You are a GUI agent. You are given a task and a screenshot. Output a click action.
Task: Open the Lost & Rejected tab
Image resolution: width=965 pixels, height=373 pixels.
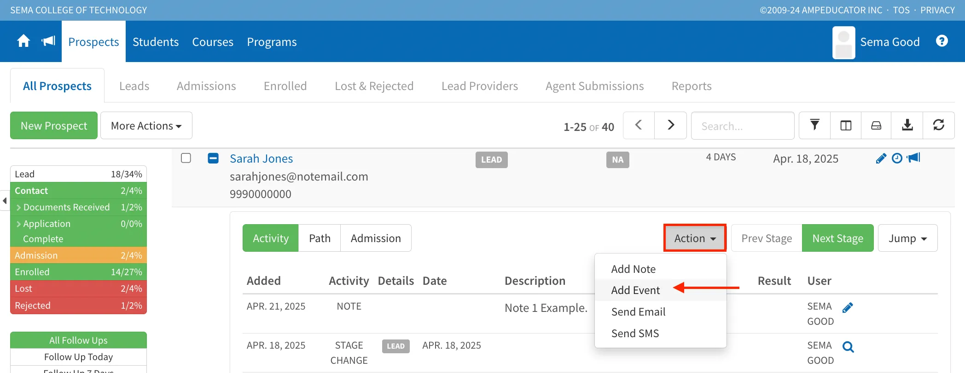(x=374, y=86)
